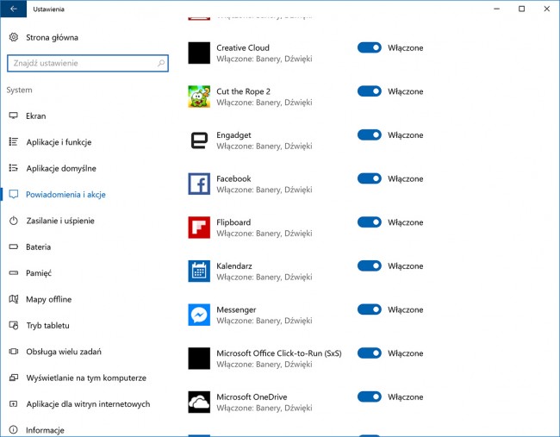Toggle Engadget notifications off
This screenshot has height=437, width=560.
click(x=370, y=134)
